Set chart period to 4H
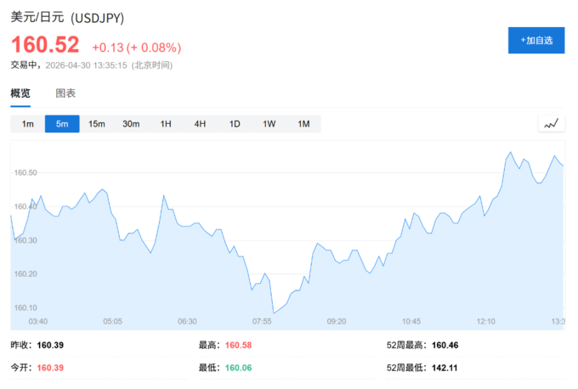The height and width of the screenshot is (389, 578). click(200, 124)
